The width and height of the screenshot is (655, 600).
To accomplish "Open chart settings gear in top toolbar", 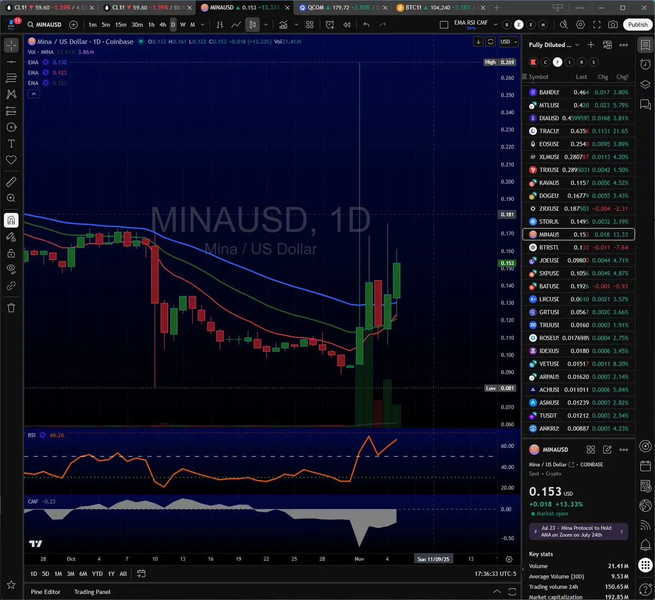I will [581, 25].
